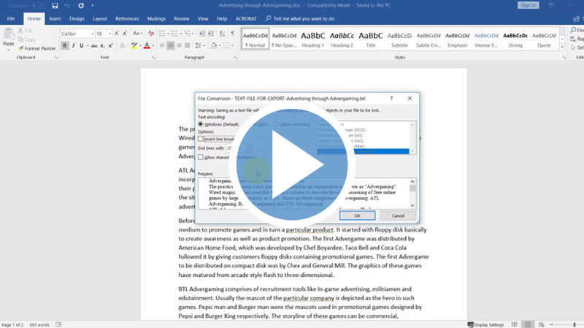Select the Windows (Default) encoding radio button
The width and height of the screenshot is (584, 328).
coord(201,124)
